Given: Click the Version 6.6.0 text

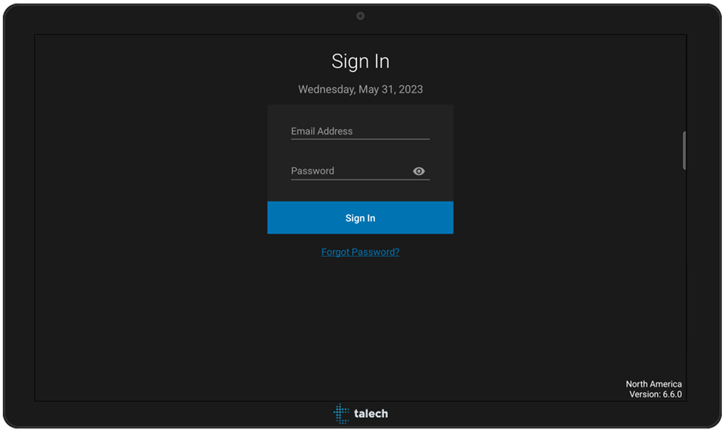Looking at the screenshot, I should coord(654,394).
